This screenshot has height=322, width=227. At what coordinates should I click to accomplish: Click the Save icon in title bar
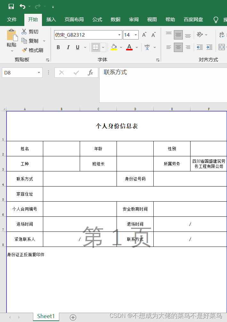pos(11,6)
